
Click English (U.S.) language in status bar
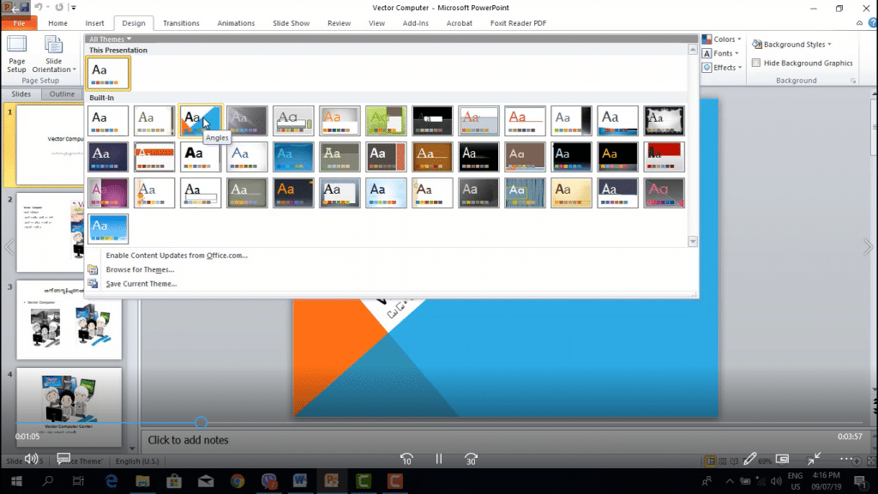tap(137, 461)
